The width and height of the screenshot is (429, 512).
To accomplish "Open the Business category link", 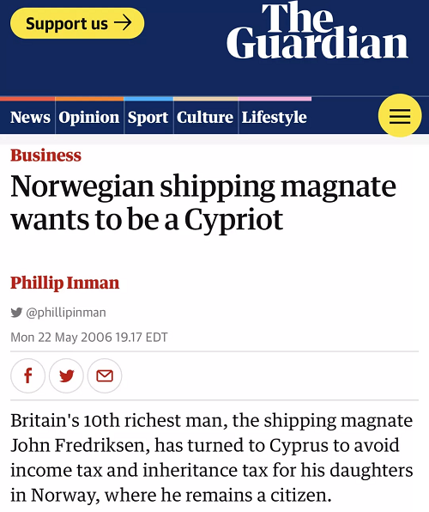I will point(45,155).
